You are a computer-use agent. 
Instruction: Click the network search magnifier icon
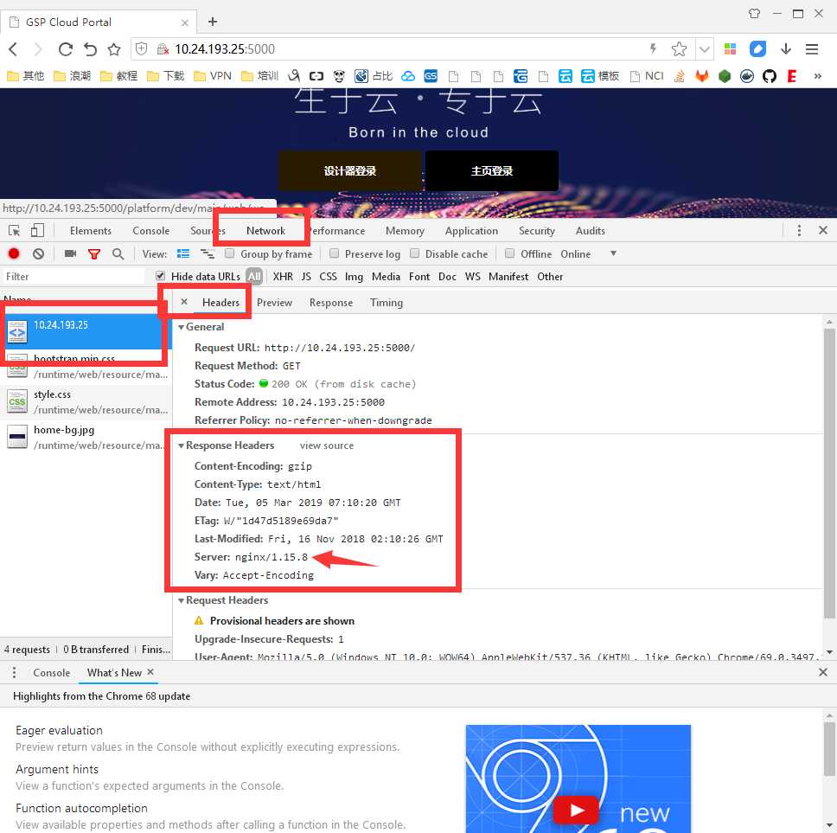point(118,253)
